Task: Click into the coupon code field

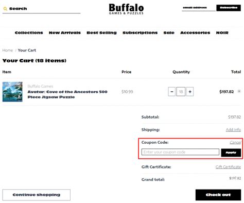Action: coord(180,152)
